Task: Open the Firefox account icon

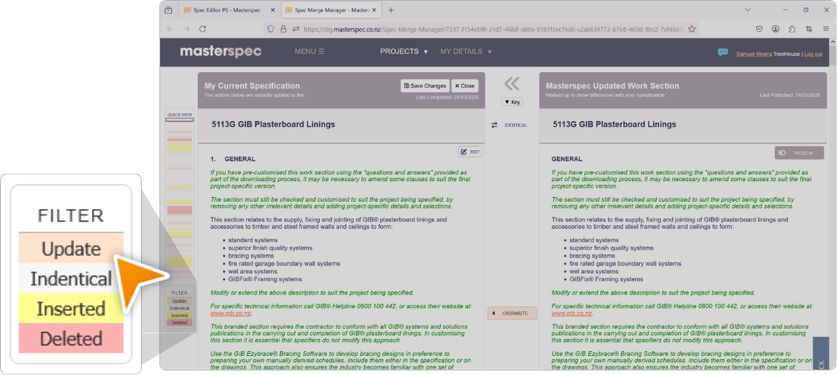Action: [x=776, y=29]
